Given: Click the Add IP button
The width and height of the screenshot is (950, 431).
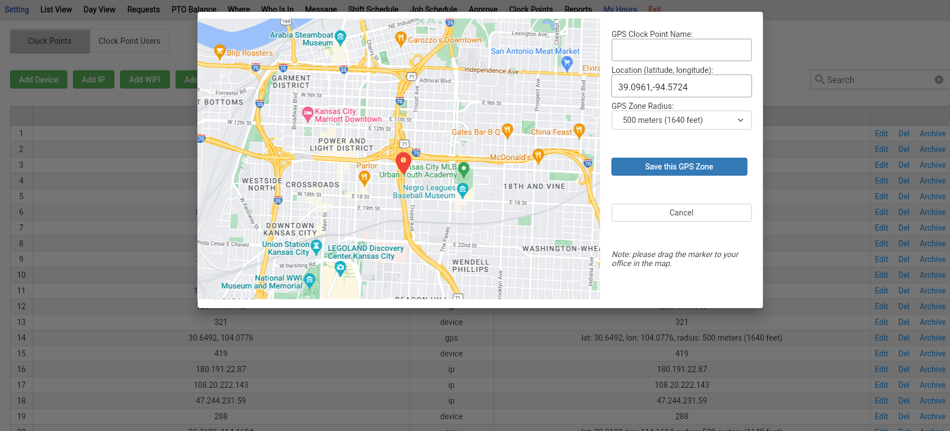Looking at the screenshot, I should (x=93, y=80).
